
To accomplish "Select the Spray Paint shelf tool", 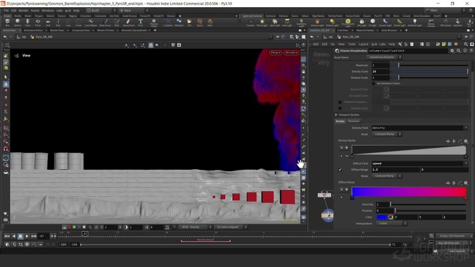I will 128,23.
